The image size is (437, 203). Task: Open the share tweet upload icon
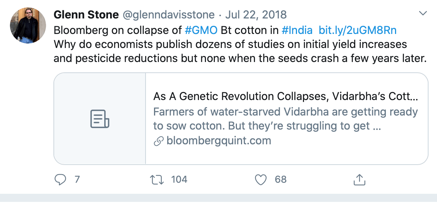tap(359, 179)
